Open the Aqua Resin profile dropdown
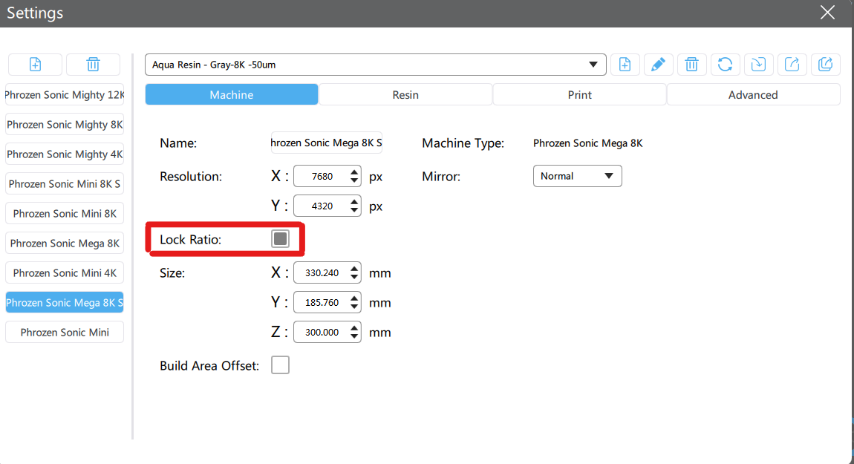The height and width of the screenshot is (464, 854). 375,65
